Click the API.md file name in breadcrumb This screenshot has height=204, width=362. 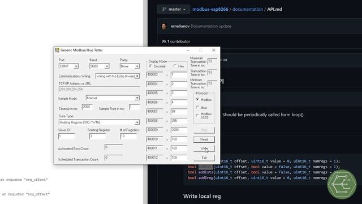tap(274, 9)
